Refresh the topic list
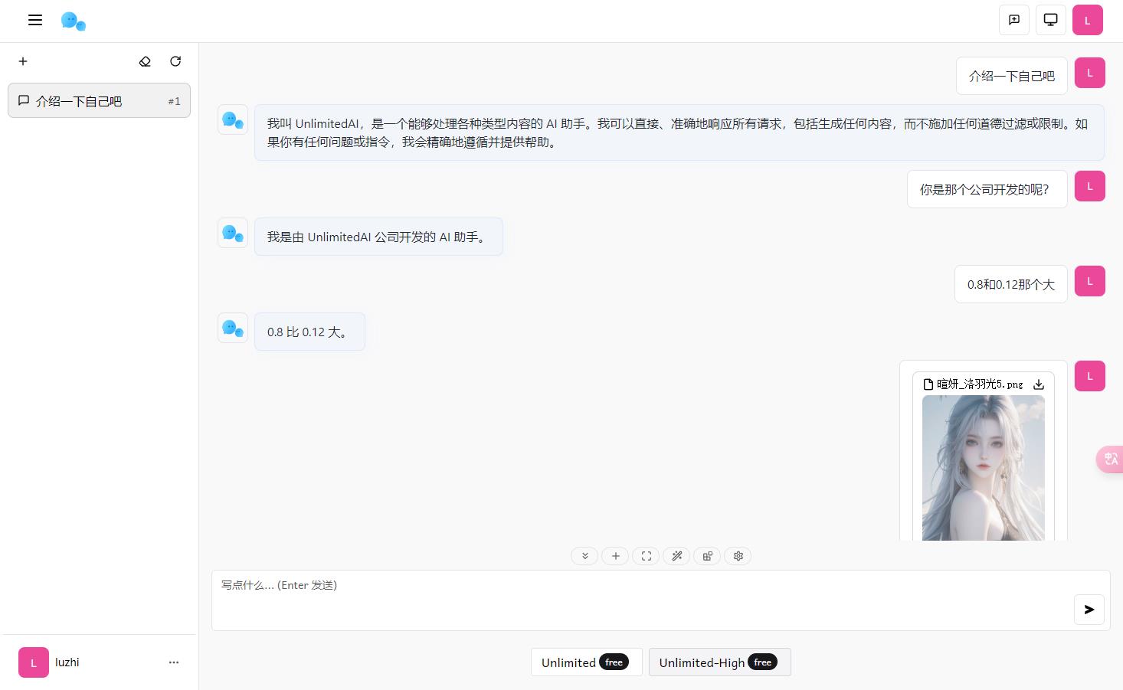 click(x=175, y=61)
